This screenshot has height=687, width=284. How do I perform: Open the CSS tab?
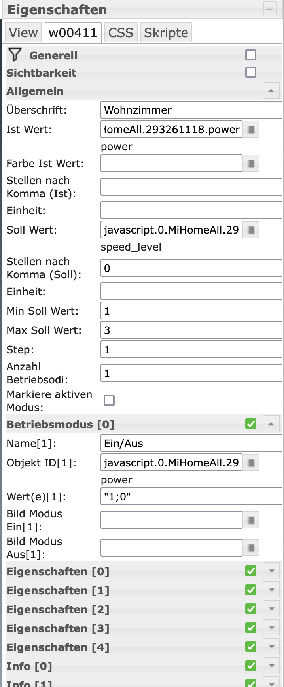point(121,32)
